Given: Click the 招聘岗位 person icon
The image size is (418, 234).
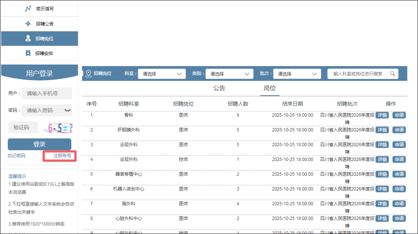Looking at the screenshot, I should [x=28, y=38].
